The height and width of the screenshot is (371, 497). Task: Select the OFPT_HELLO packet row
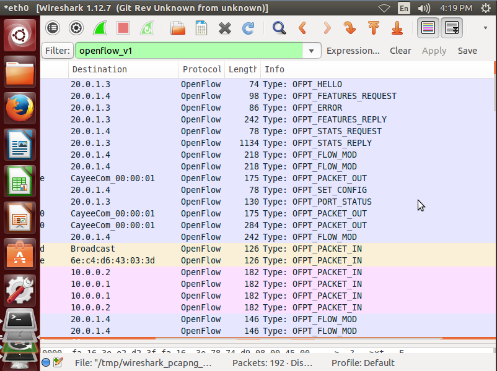[x=267, y=85]
